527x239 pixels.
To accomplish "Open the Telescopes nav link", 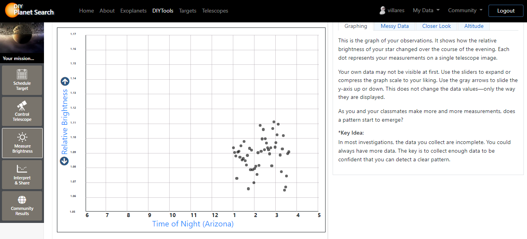I will [215, 11].
